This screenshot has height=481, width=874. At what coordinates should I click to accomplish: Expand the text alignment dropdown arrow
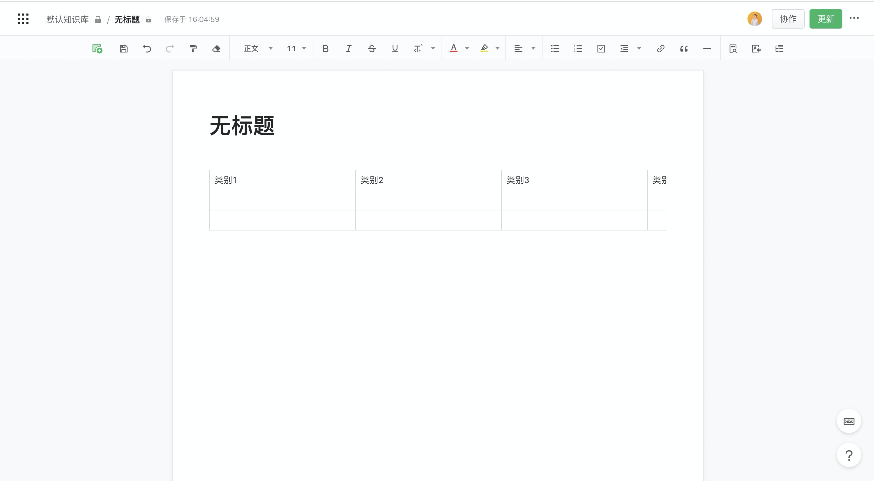(533, 48)
